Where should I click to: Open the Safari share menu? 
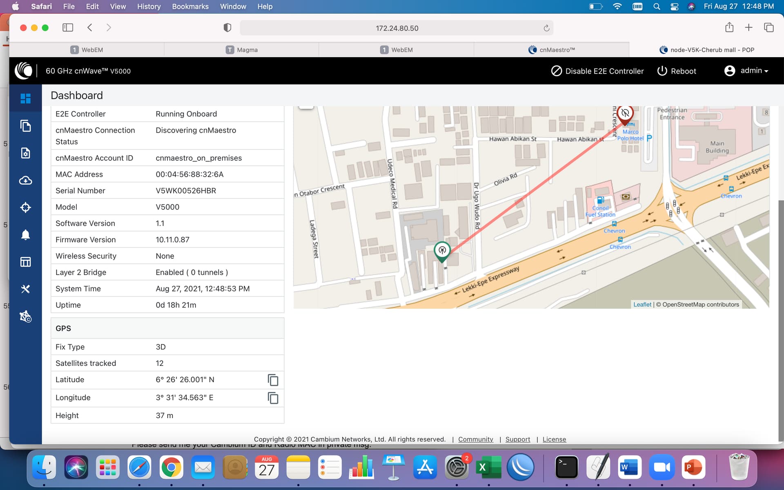(729, 27)
